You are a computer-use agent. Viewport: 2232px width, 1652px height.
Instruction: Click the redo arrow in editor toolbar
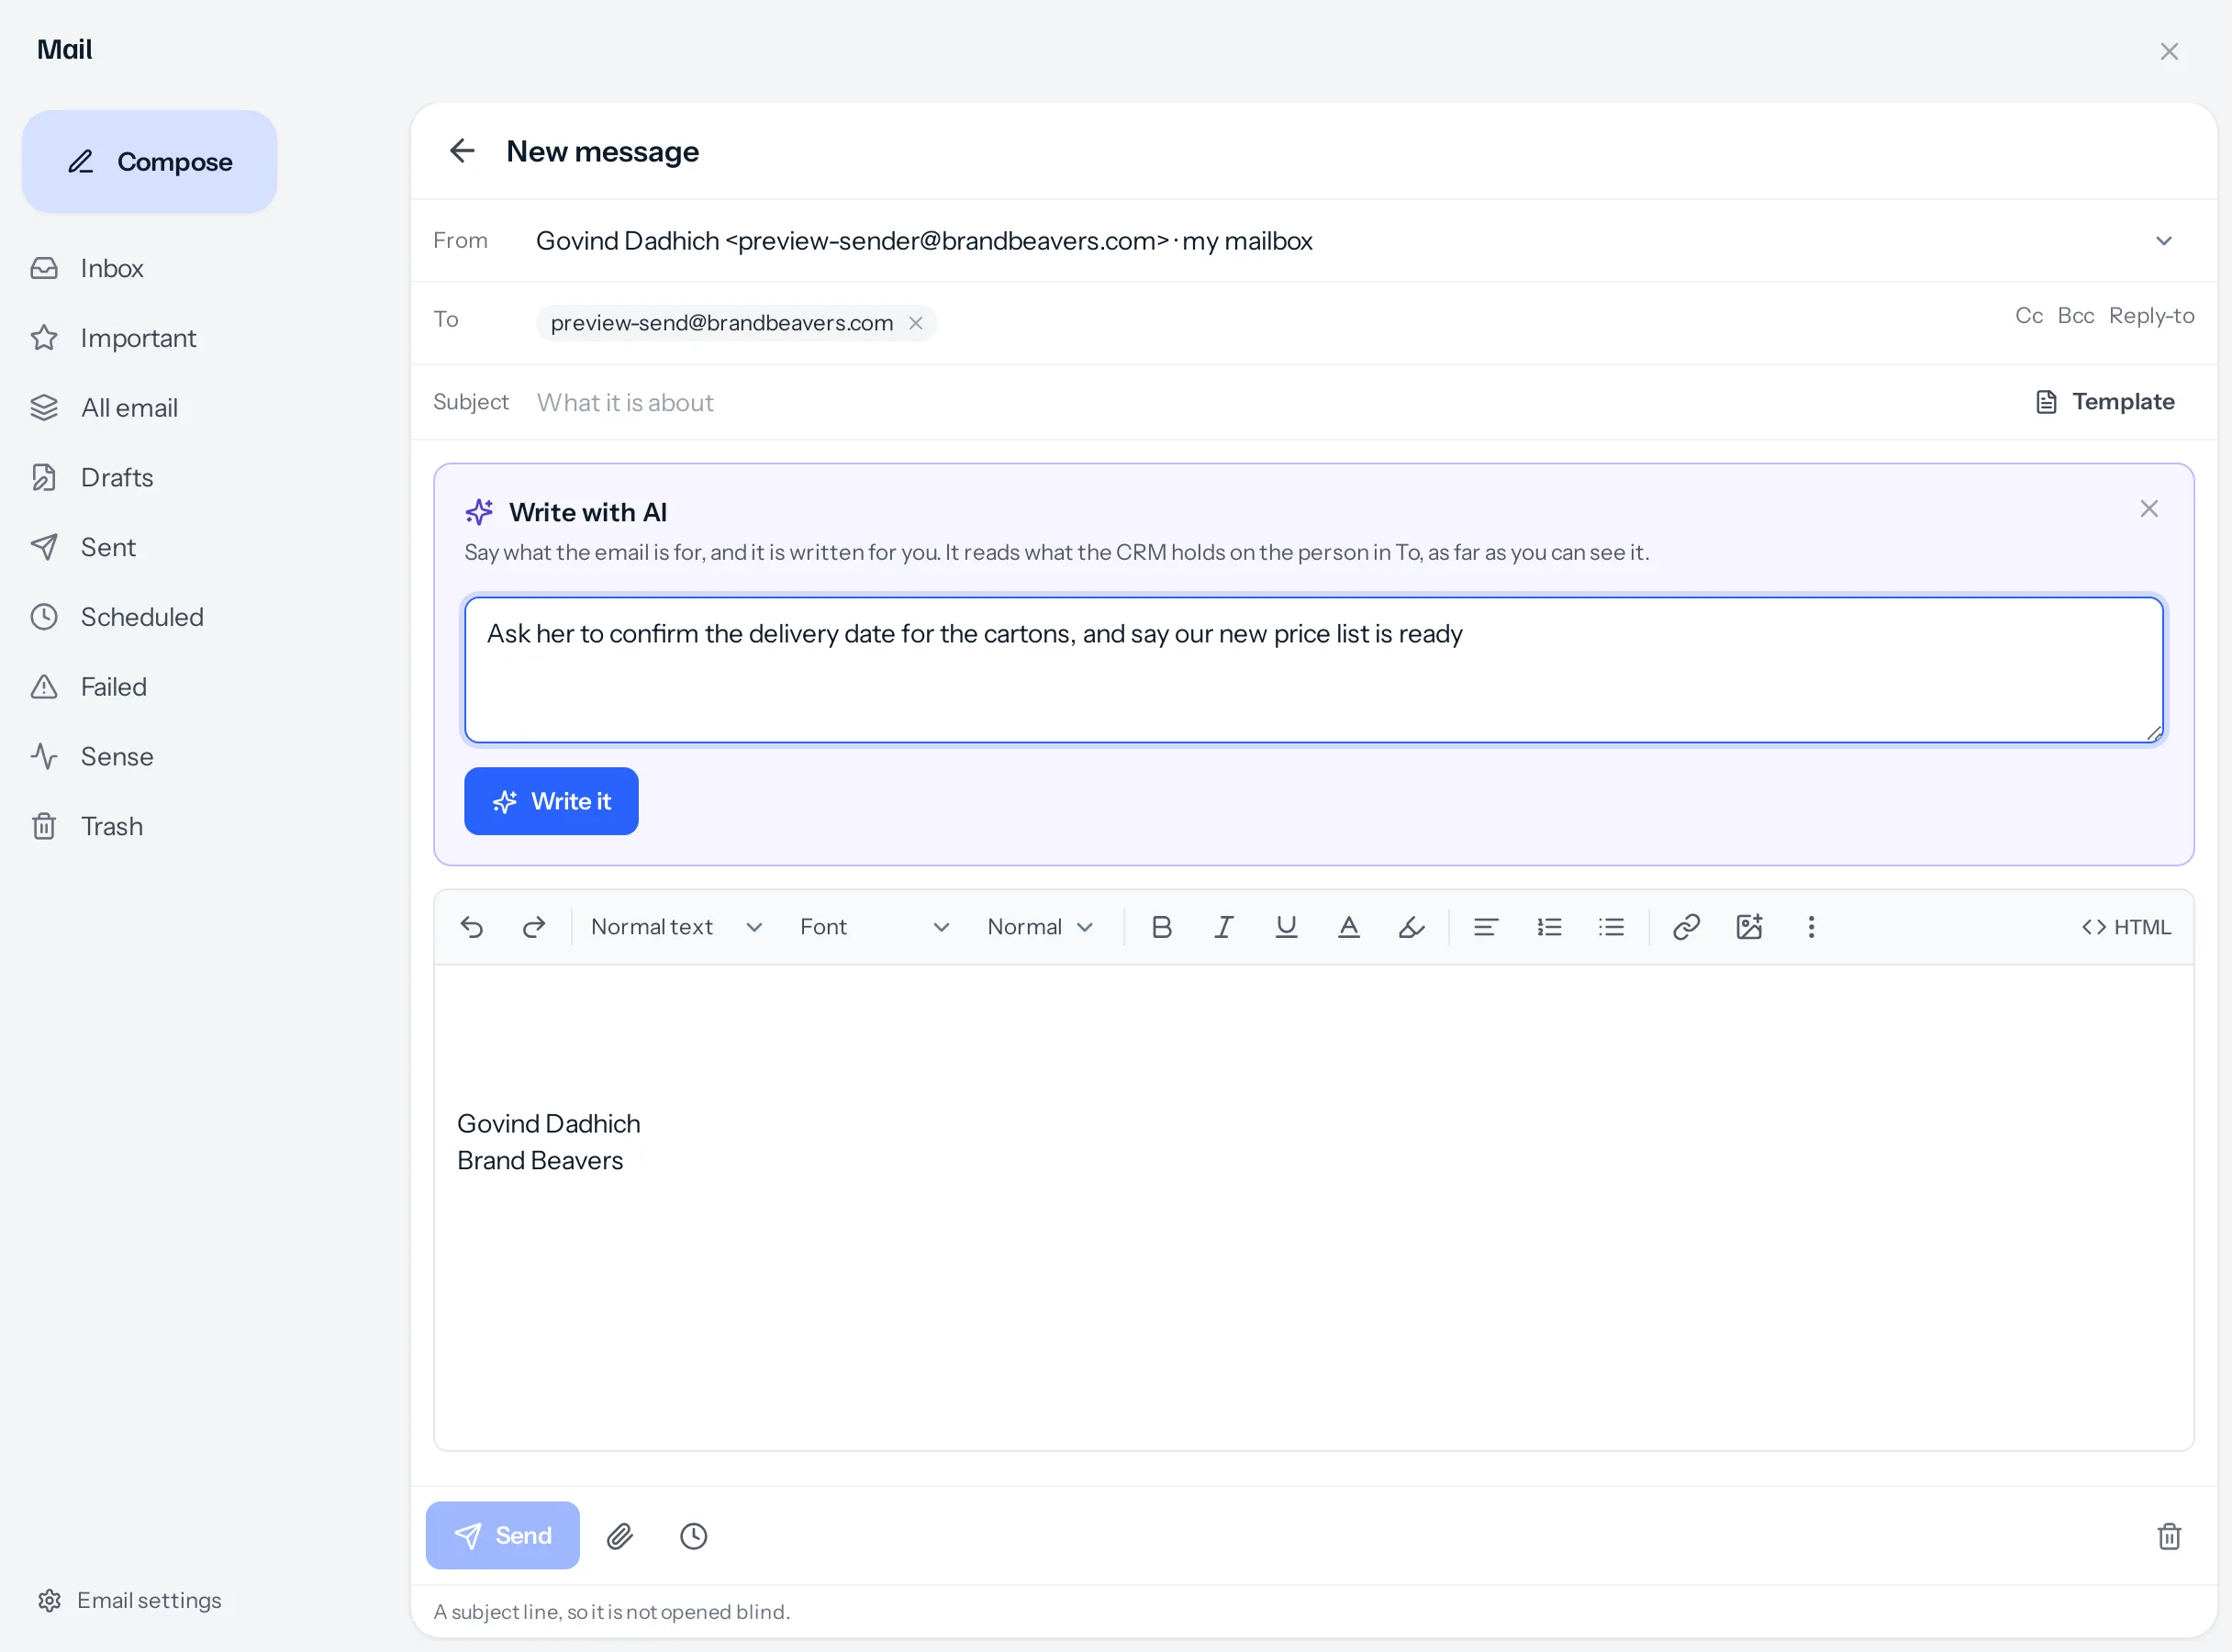click(534, 927)
